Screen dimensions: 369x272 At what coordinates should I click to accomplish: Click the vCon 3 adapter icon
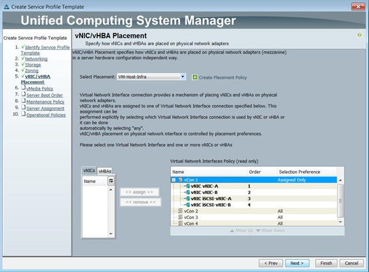[x=180, y=217]
